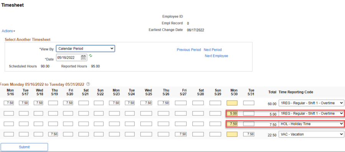Click the Select Another Timesheet heading
345x152 pixels.
click(28, 40)
